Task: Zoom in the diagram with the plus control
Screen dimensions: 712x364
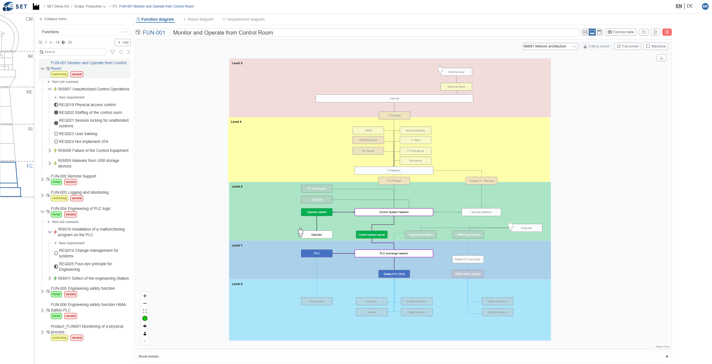Action: (x=145, y=296)
